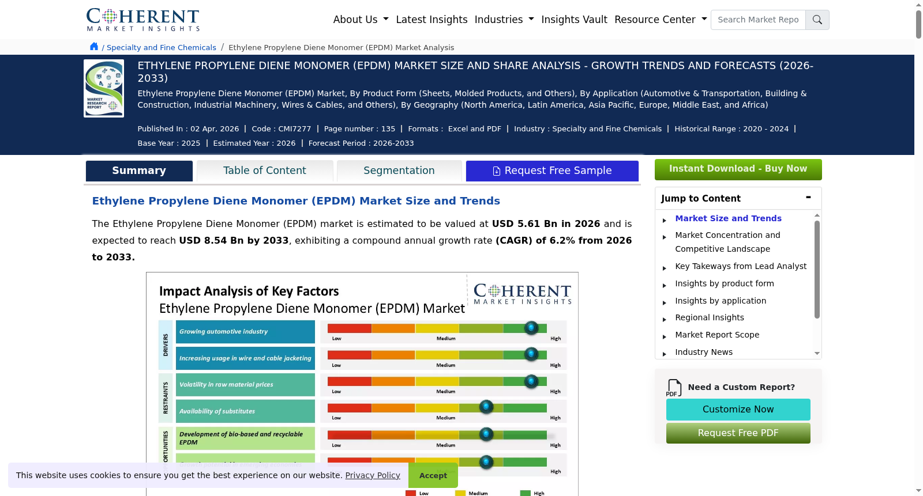The image size is (923, 496).
Task: Switch to the Table of Content tab
Action: point(265,171)
